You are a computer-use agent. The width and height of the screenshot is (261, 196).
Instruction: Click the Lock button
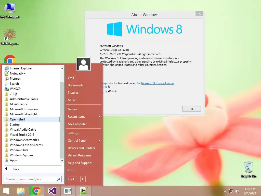coord(73,179)
